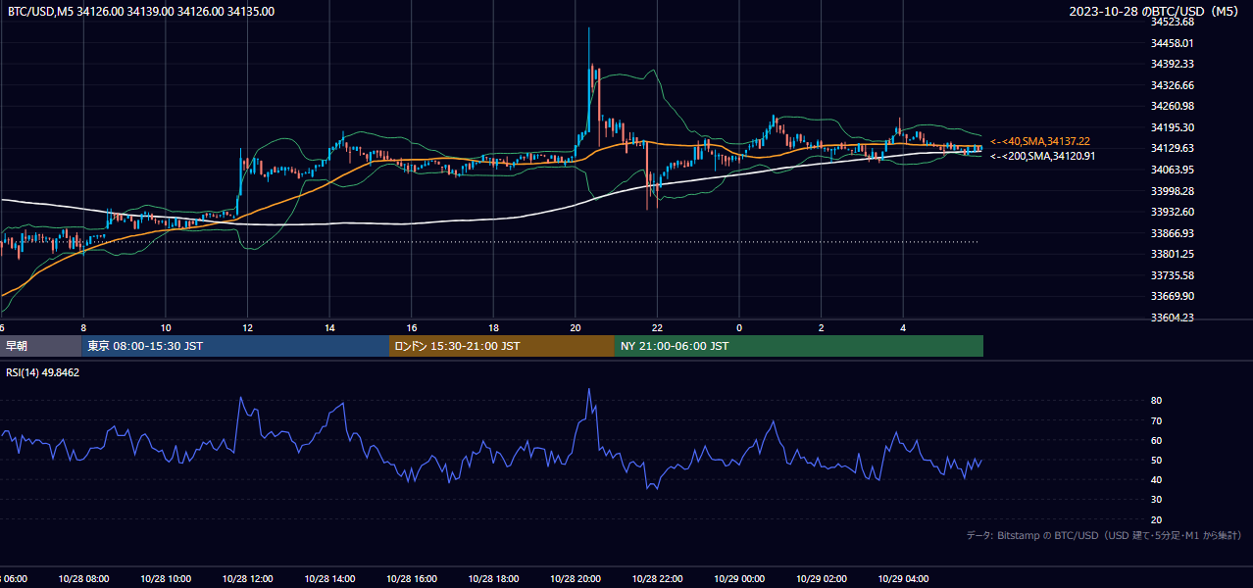Click RSI axis level 80
The image size is (1253, 588).
tap(1157, 401)
